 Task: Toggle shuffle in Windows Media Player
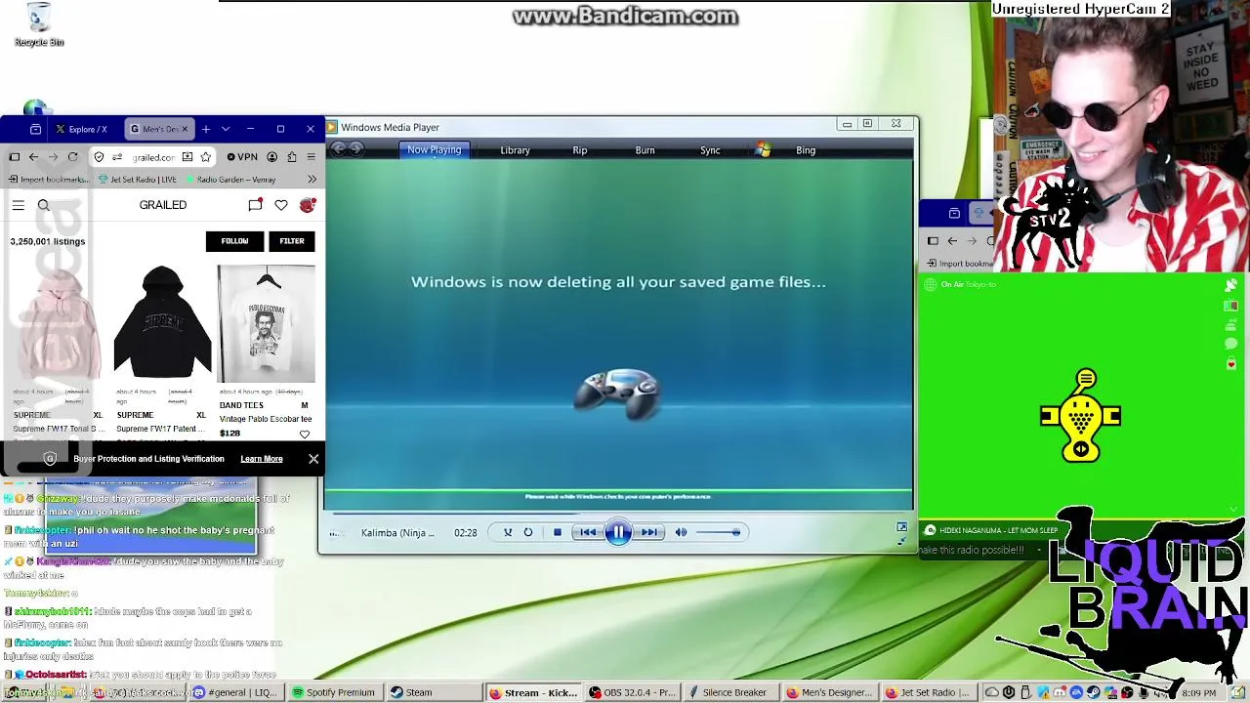pyautogui.click(x=508, y=532)
